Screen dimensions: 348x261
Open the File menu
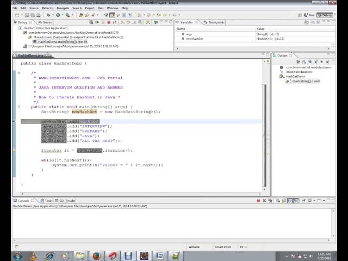tap(15, 8)
